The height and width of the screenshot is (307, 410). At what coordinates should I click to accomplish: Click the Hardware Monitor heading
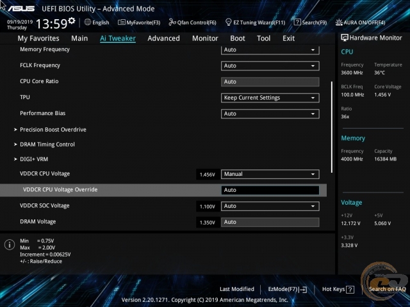point(375,38)
